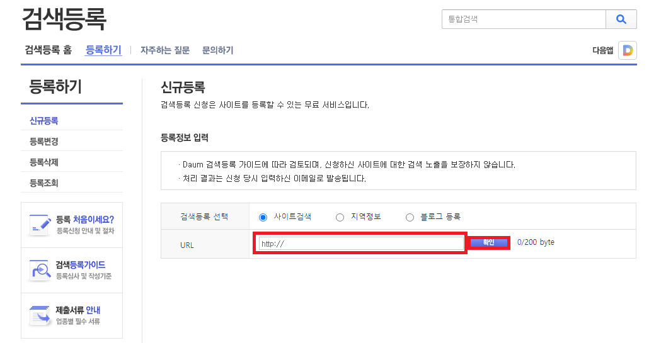Select the 블로그 등록 radio button
The width and height of the screenshot is (649, 343).
pyautogui.click(x=410, y=217)
